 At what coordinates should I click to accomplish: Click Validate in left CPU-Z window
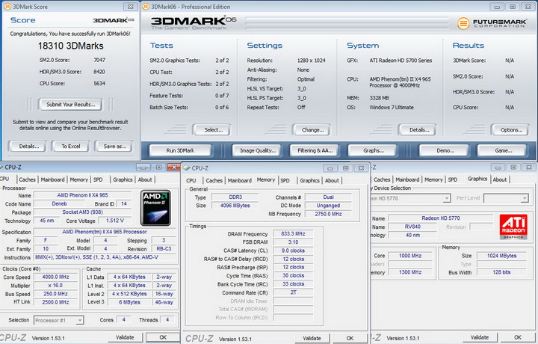[125, 337]
